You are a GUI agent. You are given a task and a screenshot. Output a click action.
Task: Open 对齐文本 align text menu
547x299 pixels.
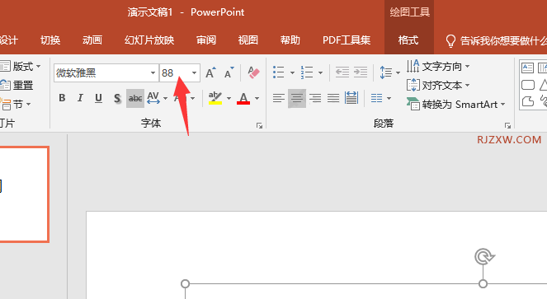tap(438, 85)
